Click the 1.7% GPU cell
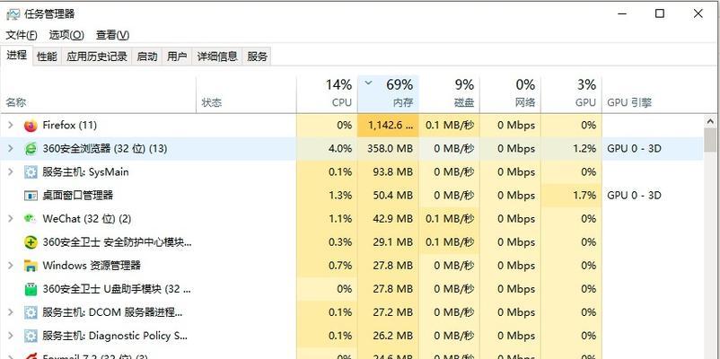The width and height of the screenshot is (720, 359). click(571, 196)
